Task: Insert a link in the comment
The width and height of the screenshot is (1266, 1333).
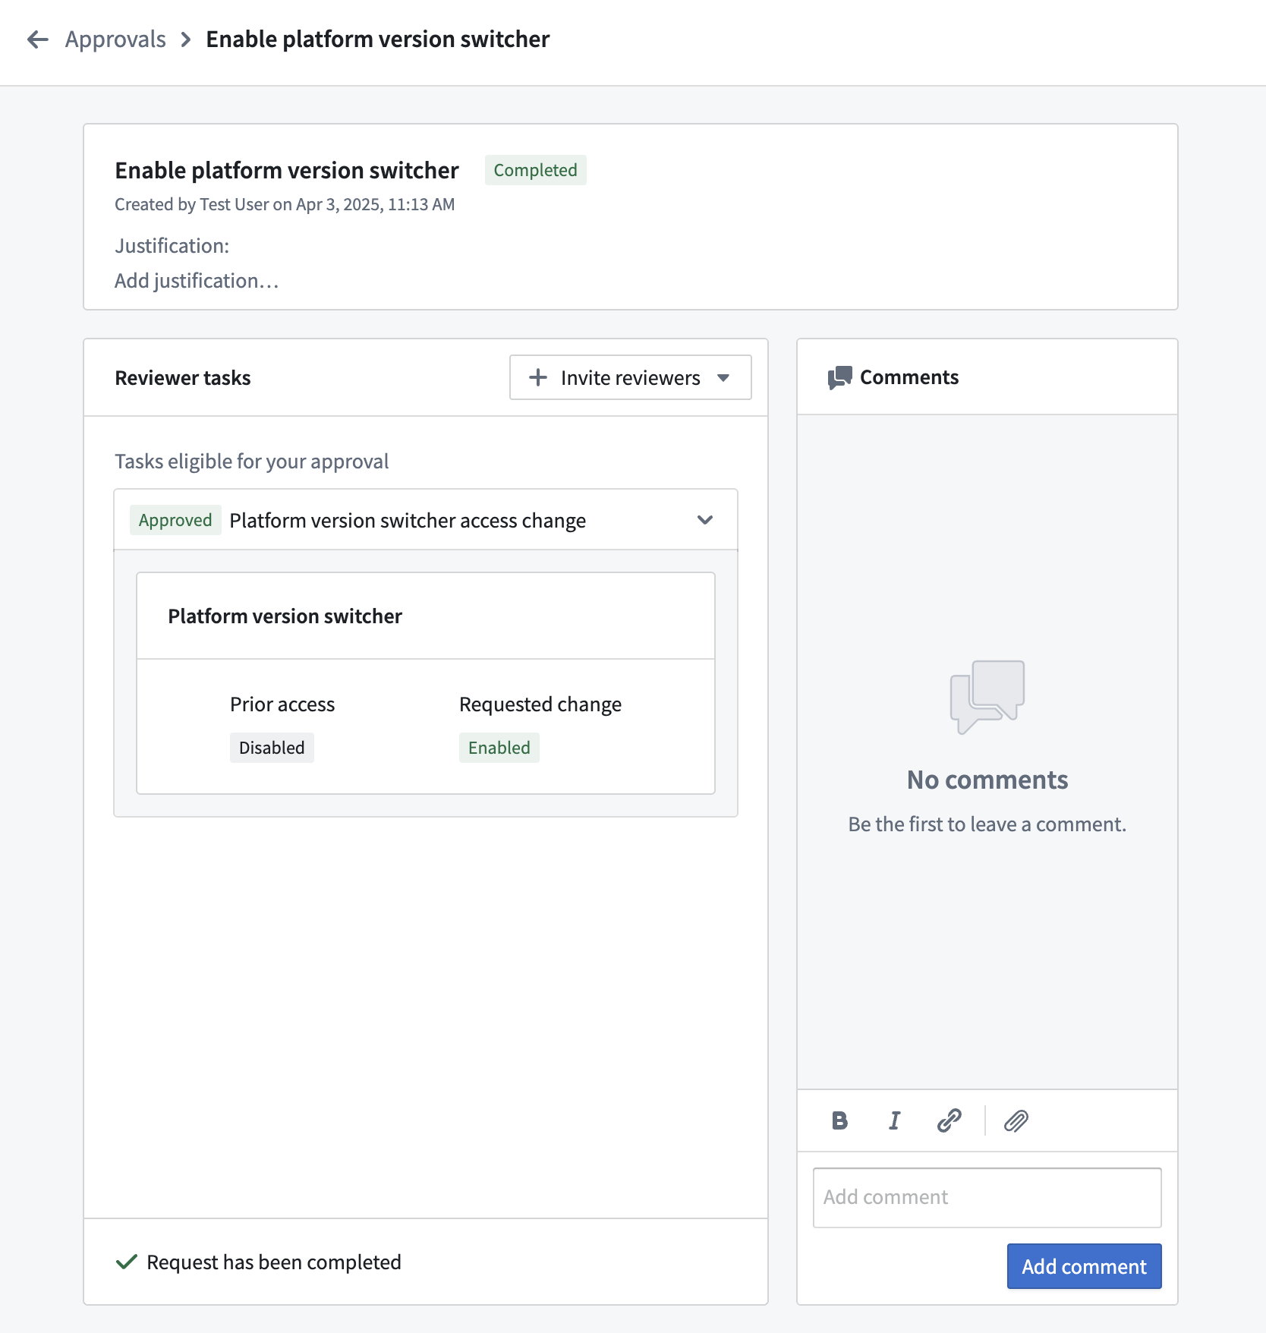Action: coord(949,1120)
